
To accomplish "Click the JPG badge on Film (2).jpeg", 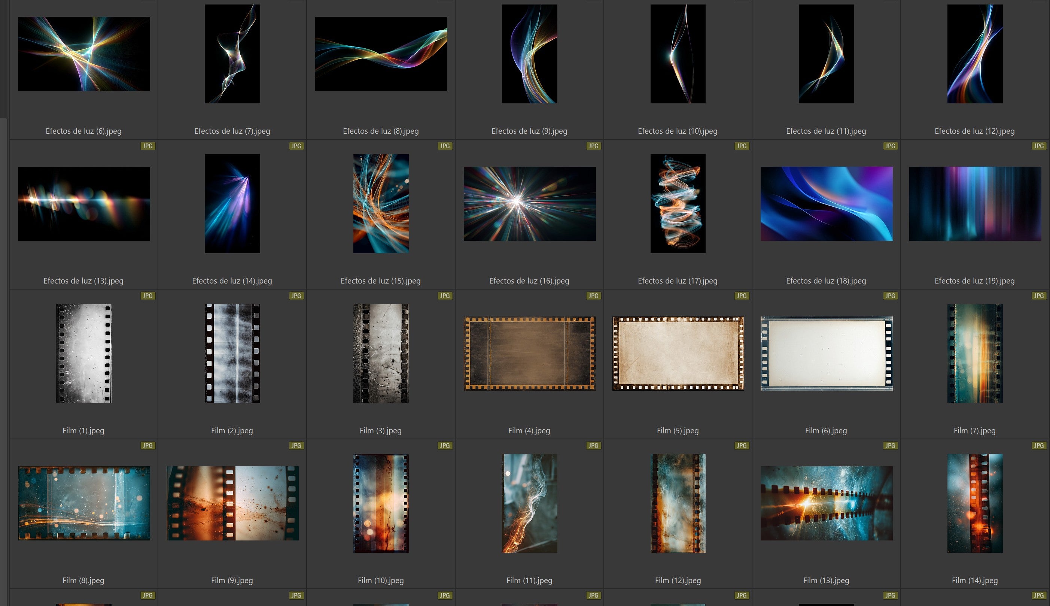I will pos(296,296).
